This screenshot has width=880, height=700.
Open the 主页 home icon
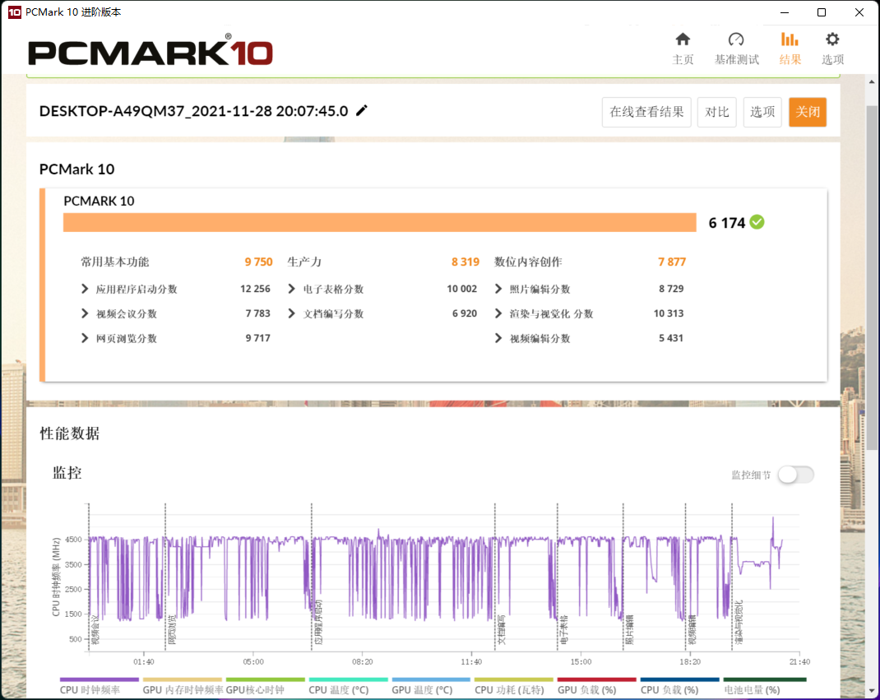pos(683,39)
